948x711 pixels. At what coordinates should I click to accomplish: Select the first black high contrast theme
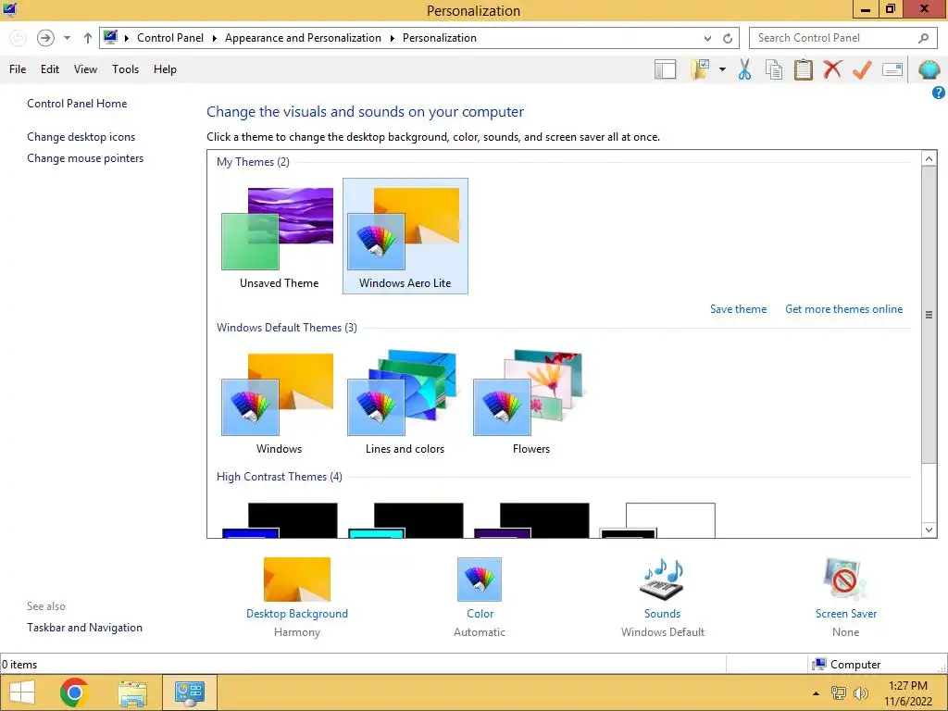(280, 520)
